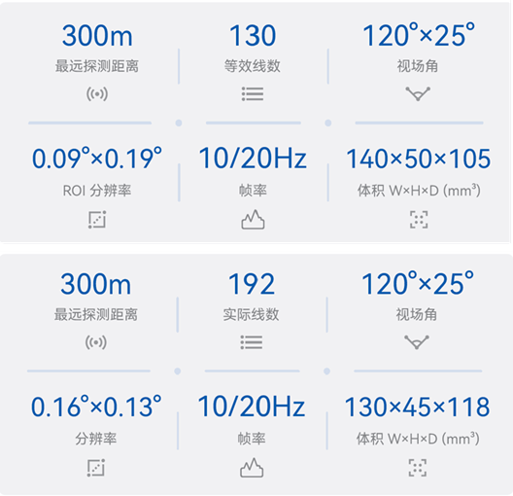513x496 pixels.
Task: Click the resolution icon under 0.16°×0.13°
Action: point(96,468)
